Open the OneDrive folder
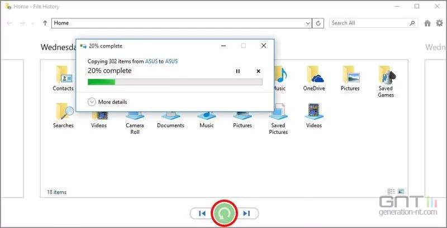This screenshot has height=228, width=447. [x=314, y=79]
